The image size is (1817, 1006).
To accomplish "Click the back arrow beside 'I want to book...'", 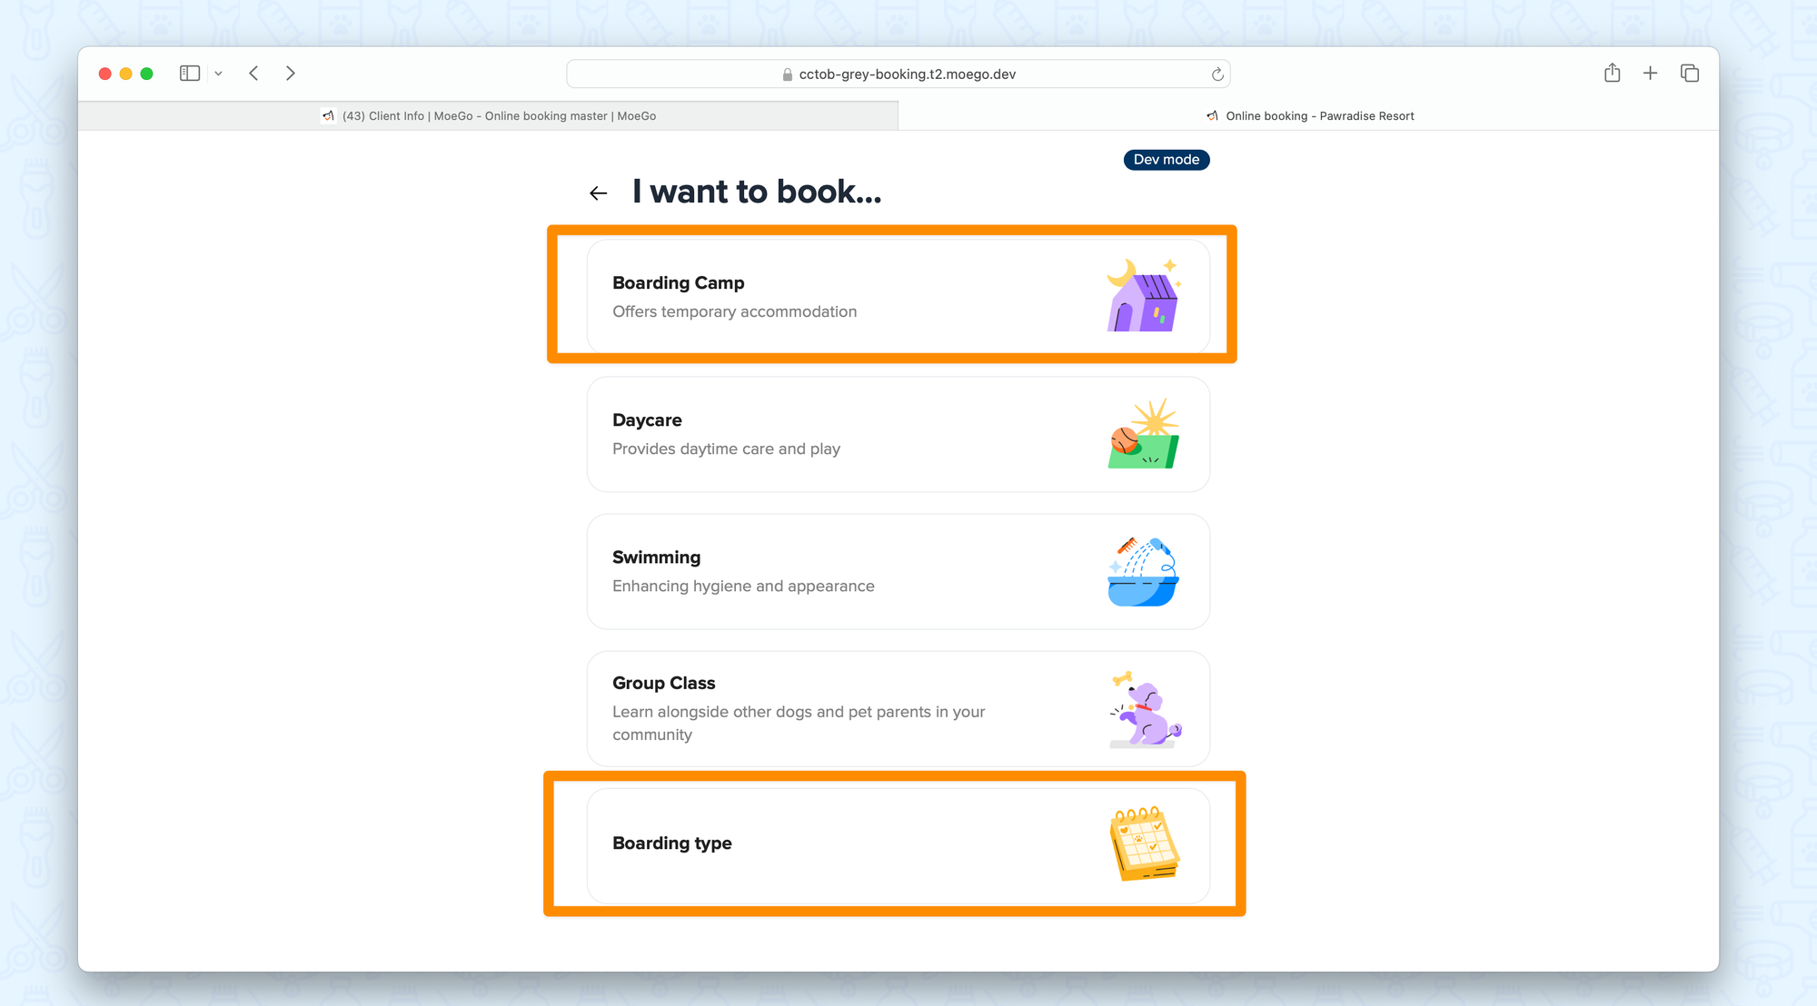I will [x=598, y=193].
